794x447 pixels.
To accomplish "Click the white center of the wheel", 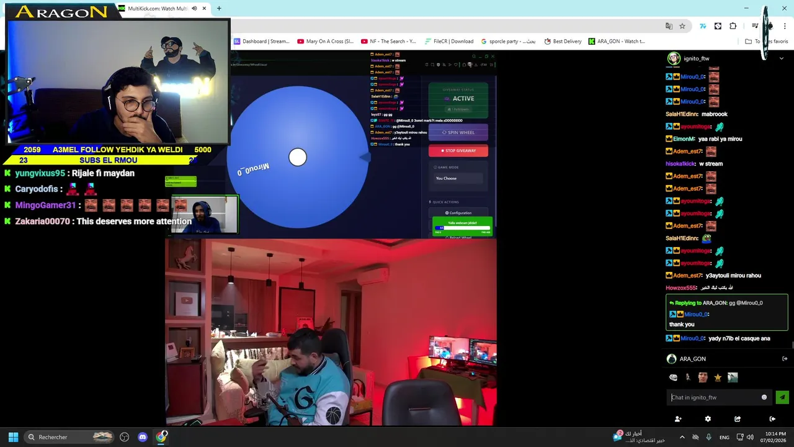I will coord(298,157).
